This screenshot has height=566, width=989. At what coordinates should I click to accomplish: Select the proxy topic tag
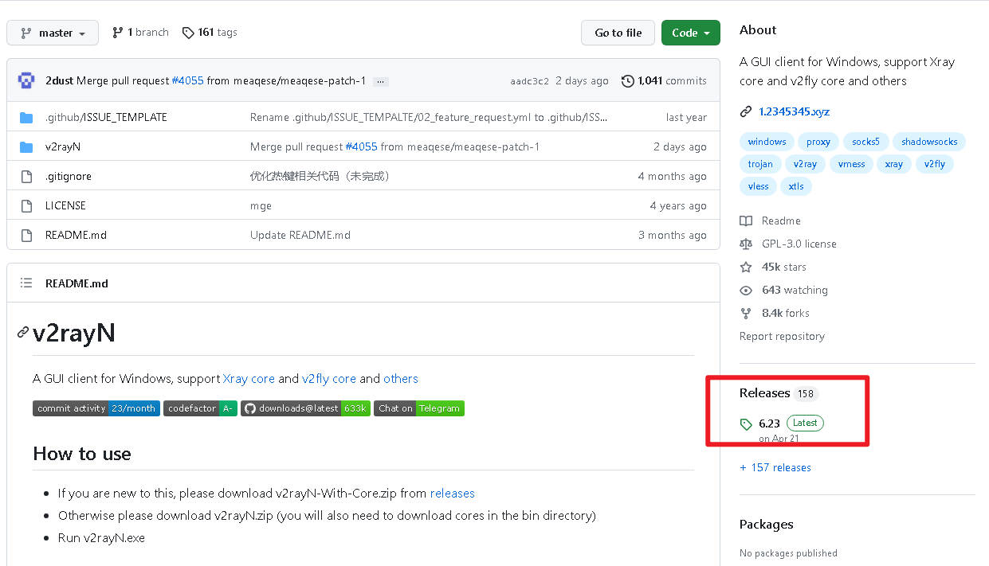click(x=818, y=142)
